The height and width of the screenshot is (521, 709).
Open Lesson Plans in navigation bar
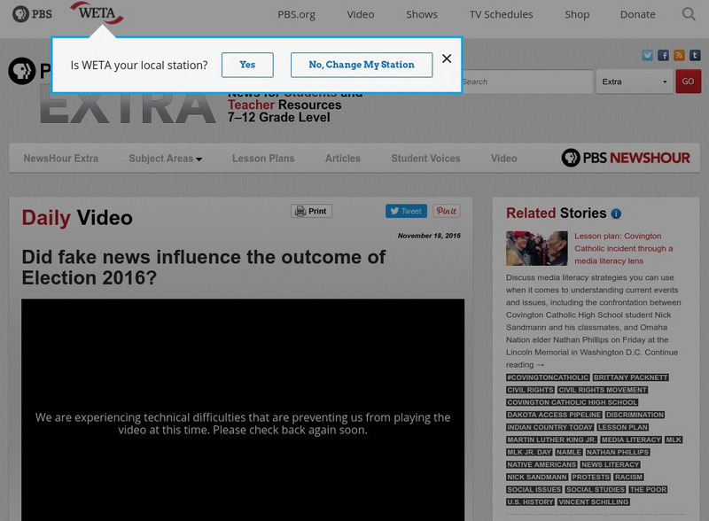pos(263,159)
